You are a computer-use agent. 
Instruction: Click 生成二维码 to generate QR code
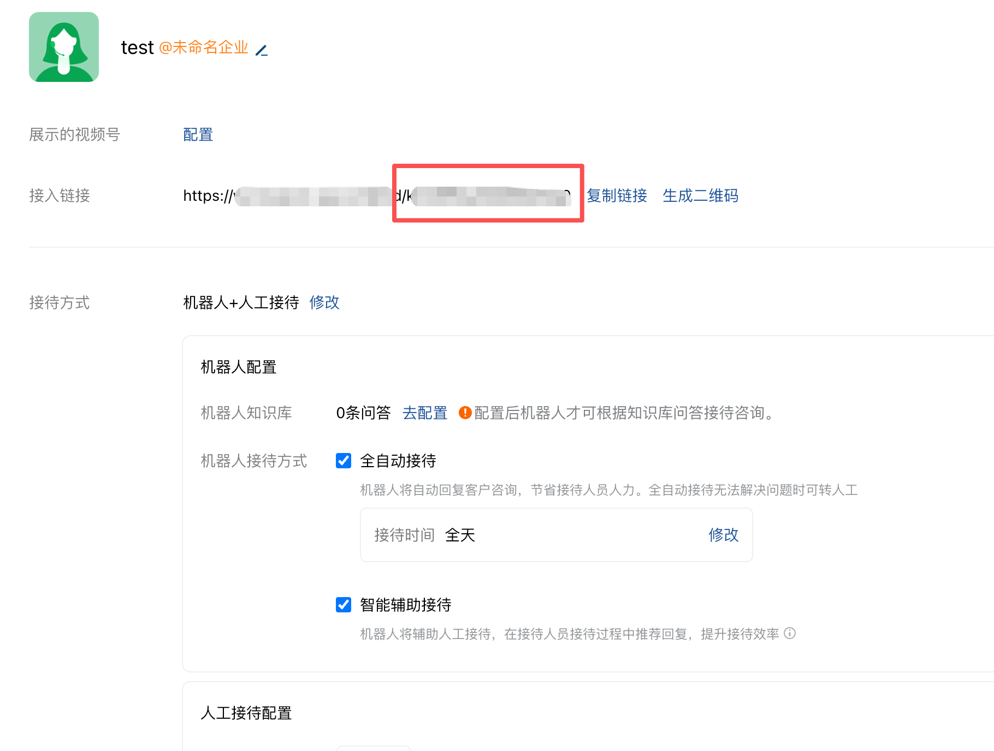click(x=700, y=195)
